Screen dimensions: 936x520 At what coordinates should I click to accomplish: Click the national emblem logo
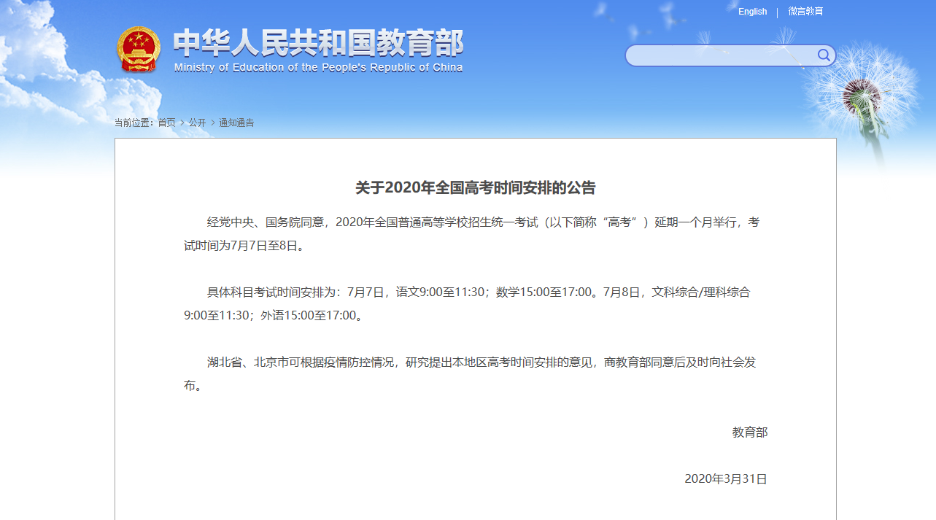[139, 50]
